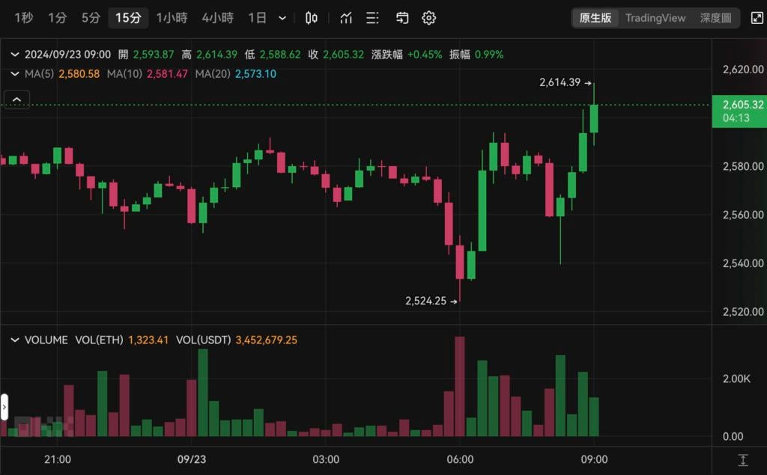767x475 pixels.
Task: Click the auto-fit price scale icon
Action: [742, 460]
